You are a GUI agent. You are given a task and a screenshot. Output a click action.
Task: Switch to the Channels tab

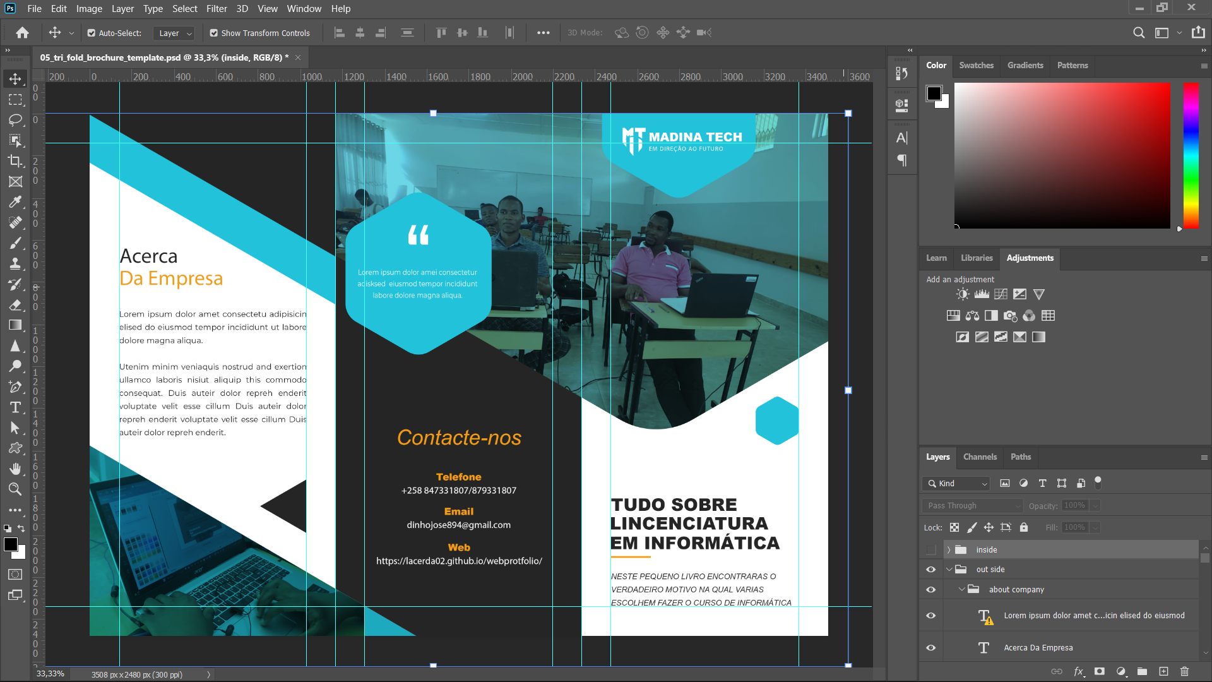(980, 457)
